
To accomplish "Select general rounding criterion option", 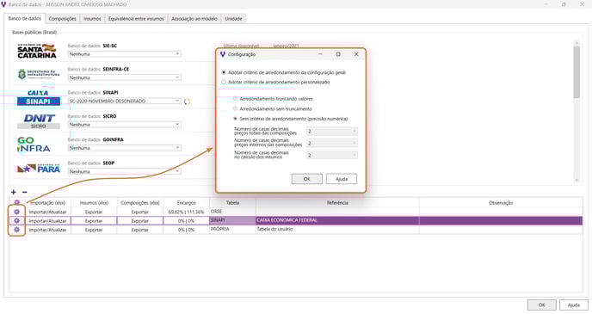I will tap(224, 72).
